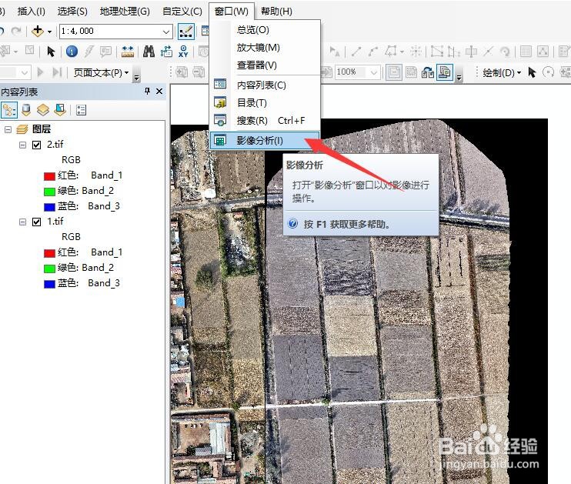
Task: Click the Attributes table icon in Editor toolbar
Action: 525,52
